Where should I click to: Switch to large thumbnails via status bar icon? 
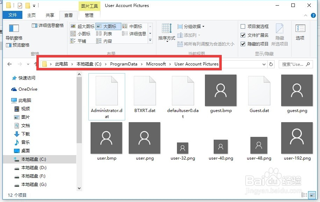(x=312, y=195)
